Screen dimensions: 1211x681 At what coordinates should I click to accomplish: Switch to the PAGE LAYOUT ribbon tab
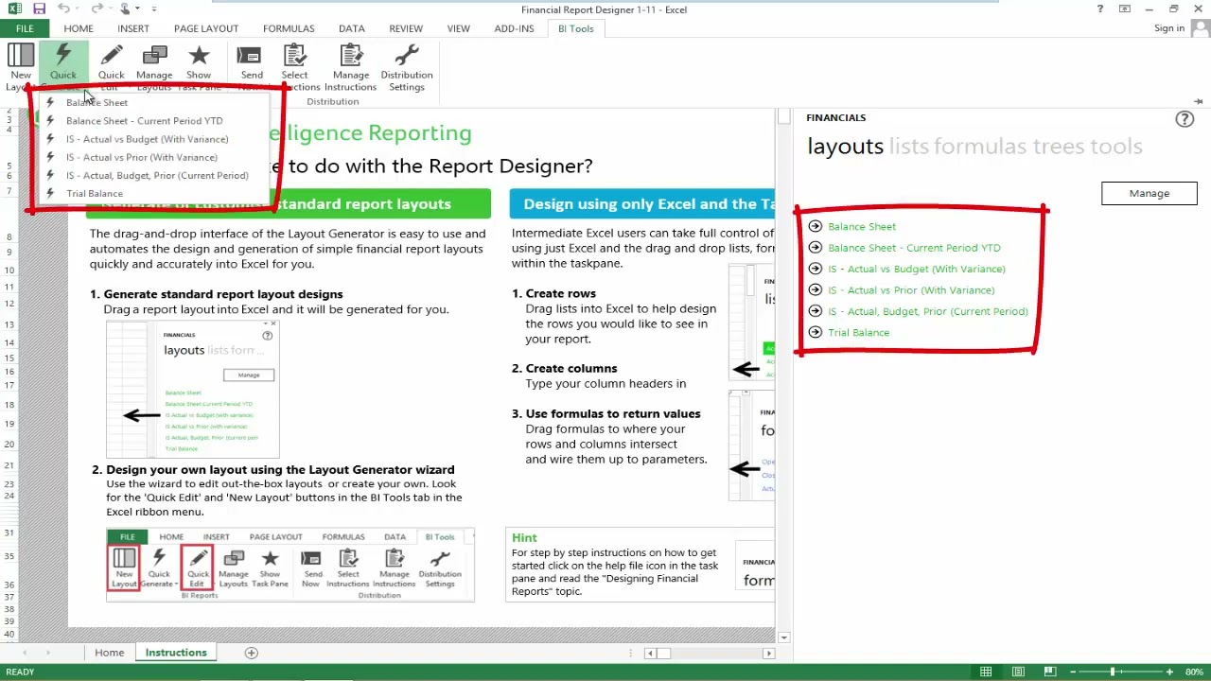(206, 28)
